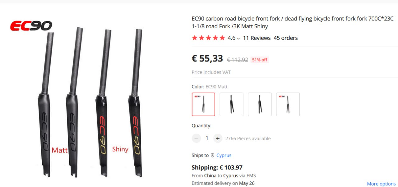
Task: Click the 51% off discount badge
Action: (260, 60)
